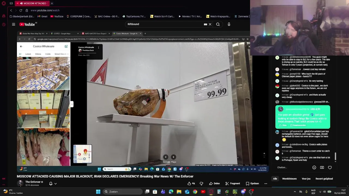Switch to the MOSCOW ATTACKED tab
This screenshot has width=349, height=196.
(32, 3)
